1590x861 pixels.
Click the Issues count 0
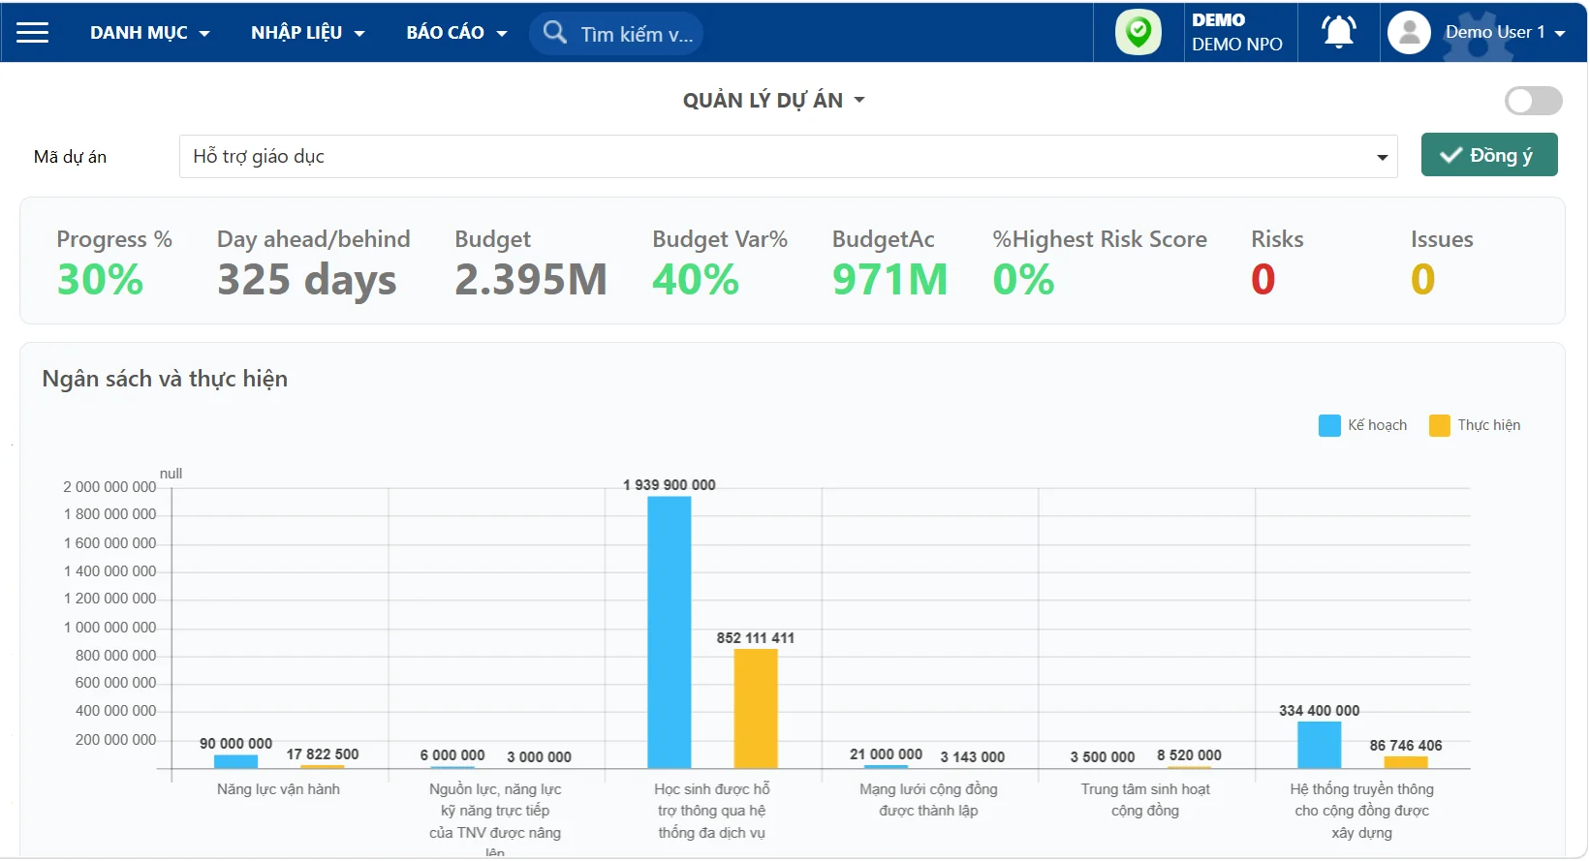pyautogui.click(x=1422, y=280)
